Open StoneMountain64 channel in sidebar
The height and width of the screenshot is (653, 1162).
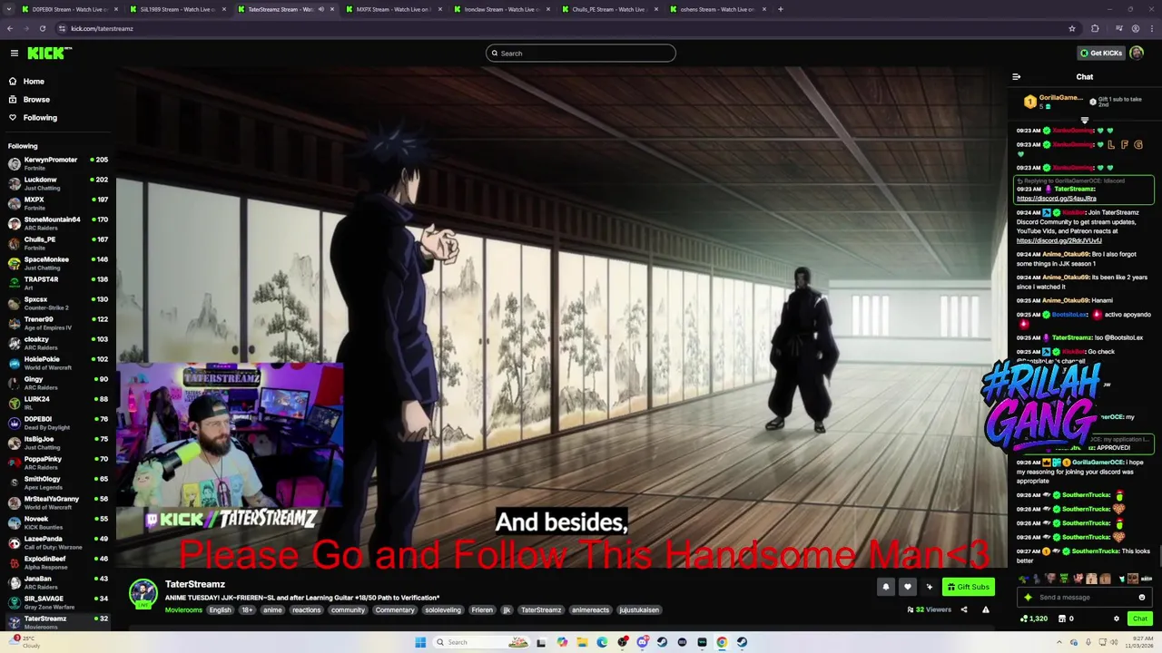click(57, 223)
